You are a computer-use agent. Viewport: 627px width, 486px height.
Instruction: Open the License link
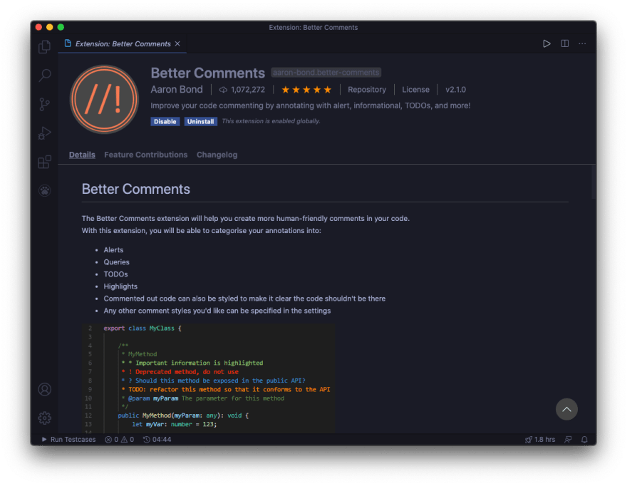415,90
